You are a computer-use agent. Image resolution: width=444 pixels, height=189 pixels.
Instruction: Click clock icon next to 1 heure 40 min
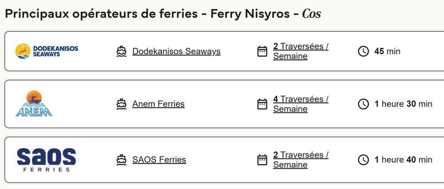tap(363, 160)
